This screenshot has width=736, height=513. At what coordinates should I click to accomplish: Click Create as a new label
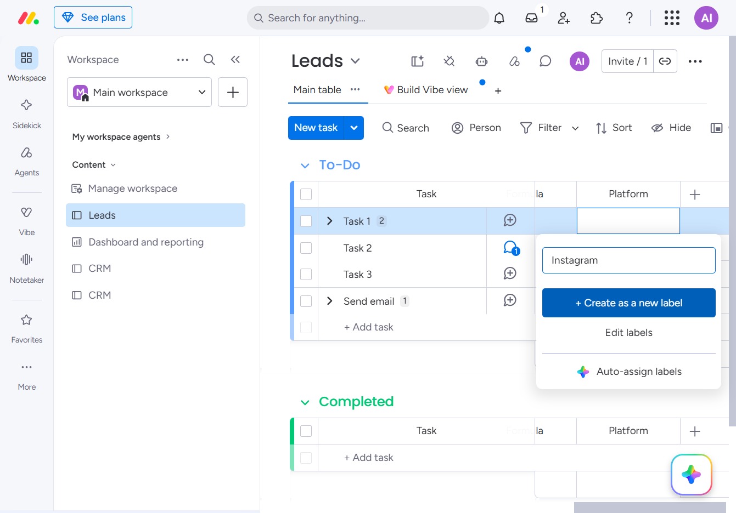point(629,303)
